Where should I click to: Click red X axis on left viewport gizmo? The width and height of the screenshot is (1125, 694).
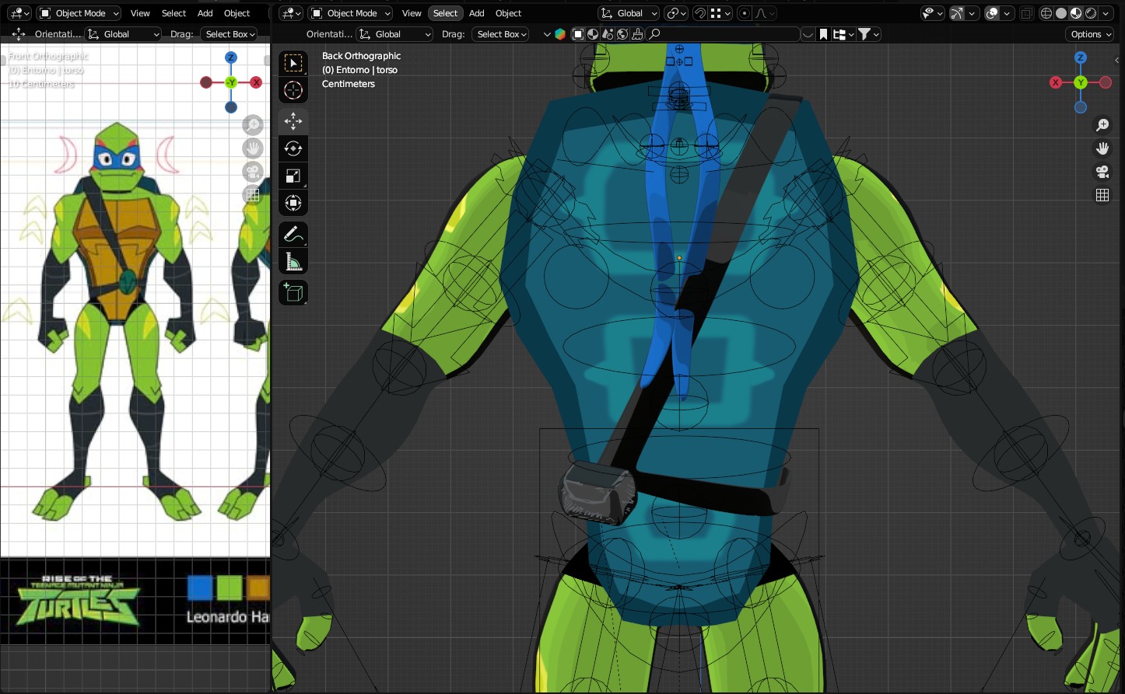tap(256, 82)
